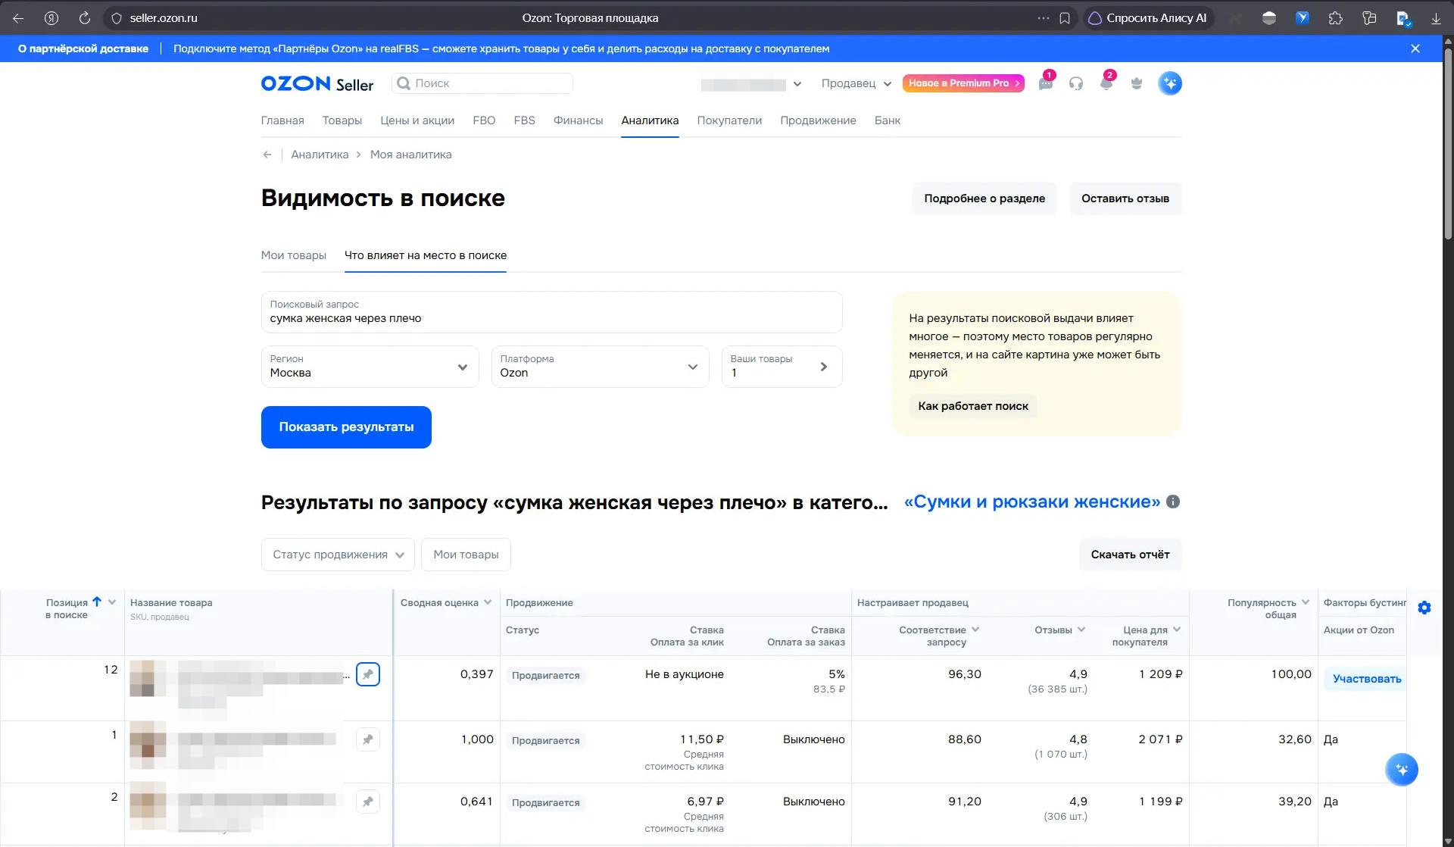
Task: Open the Yandex account icon in the toolbar
Action: (x=51, y=18)
